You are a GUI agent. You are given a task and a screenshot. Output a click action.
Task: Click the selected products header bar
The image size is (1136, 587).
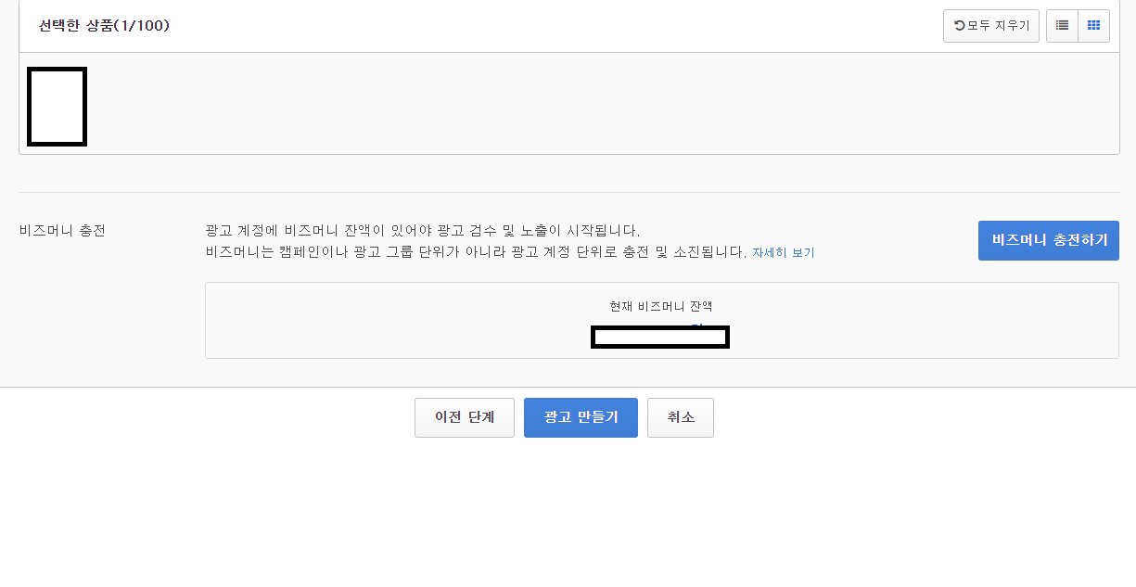click(x=569, y=26)
